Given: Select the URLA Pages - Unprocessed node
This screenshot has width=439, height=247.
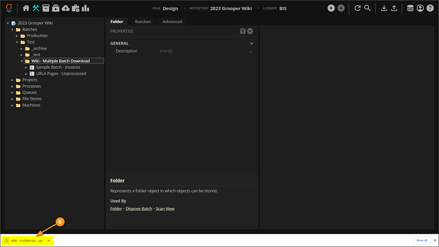Looking at the screenshot, I should (61, 74).
